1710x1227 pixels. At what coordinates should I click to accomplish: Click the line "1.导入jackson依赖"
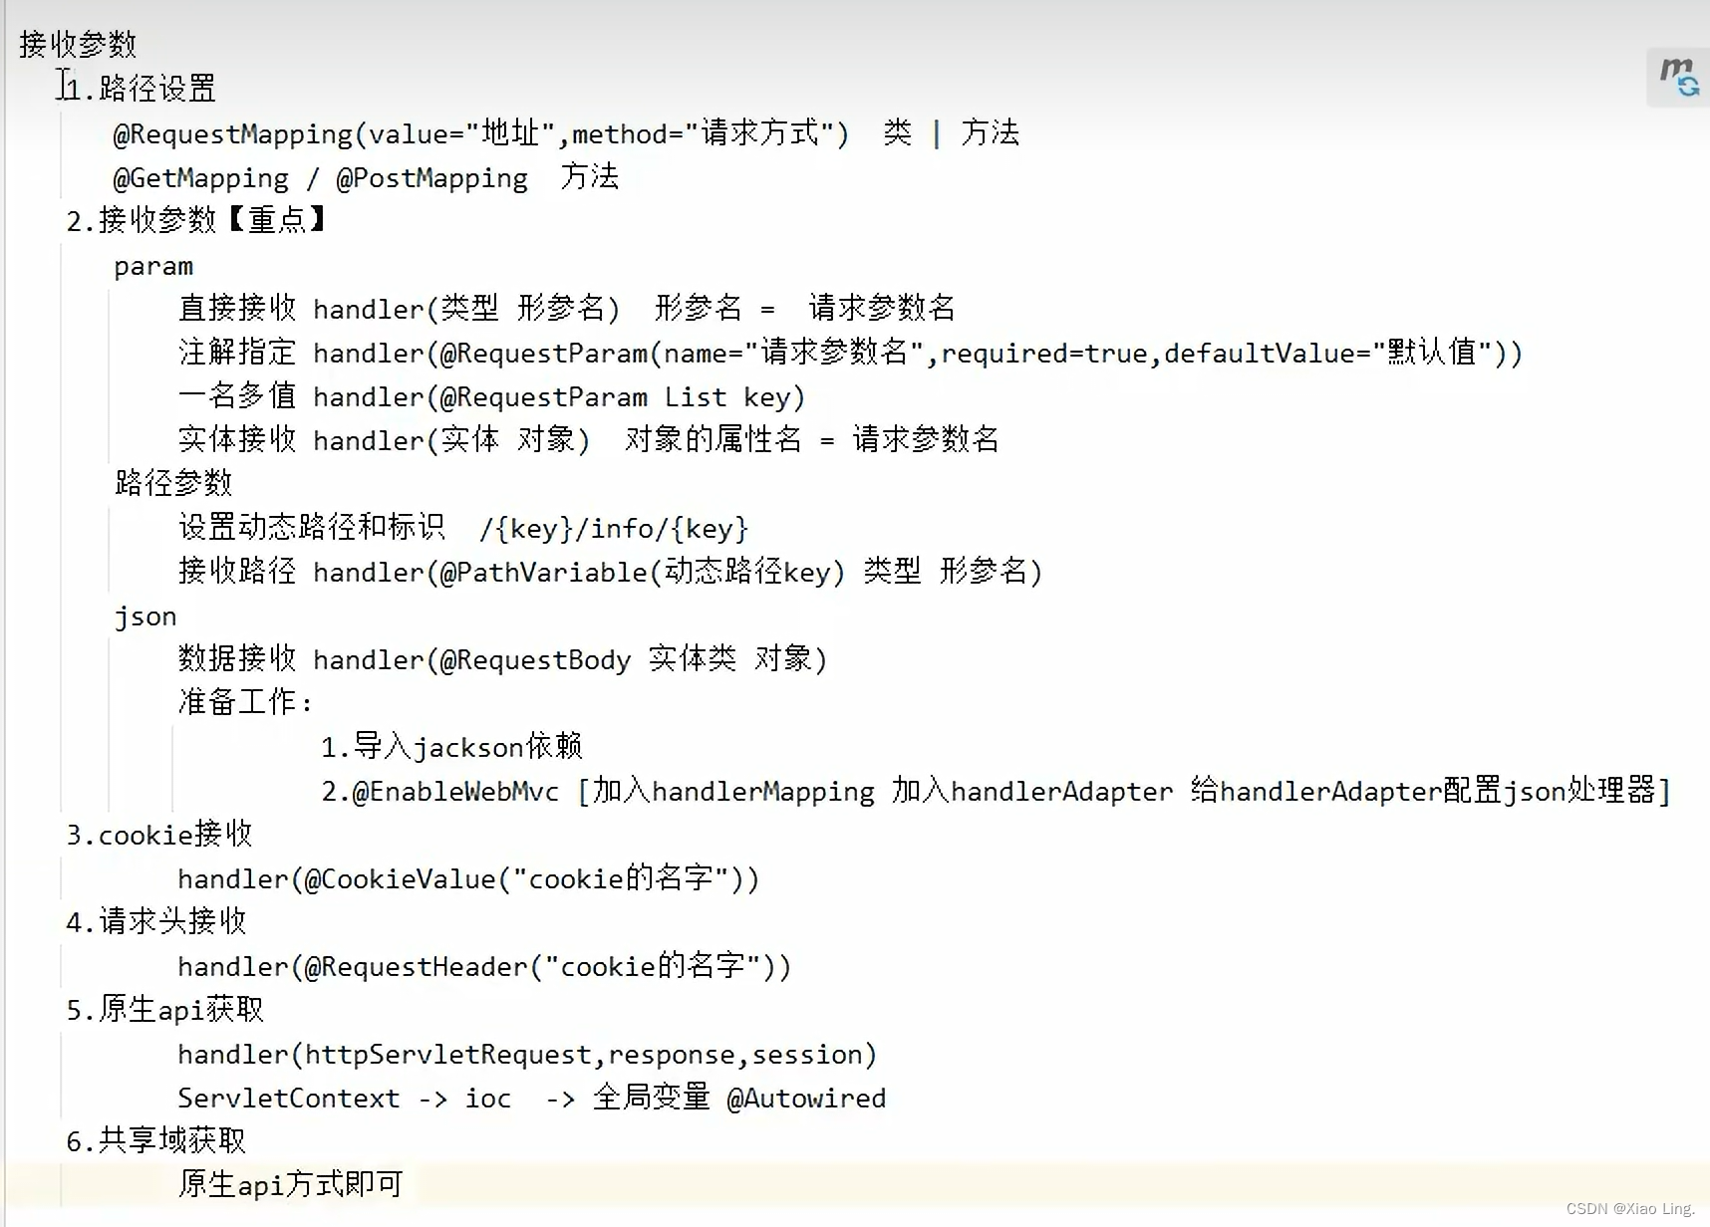(451, 747)
